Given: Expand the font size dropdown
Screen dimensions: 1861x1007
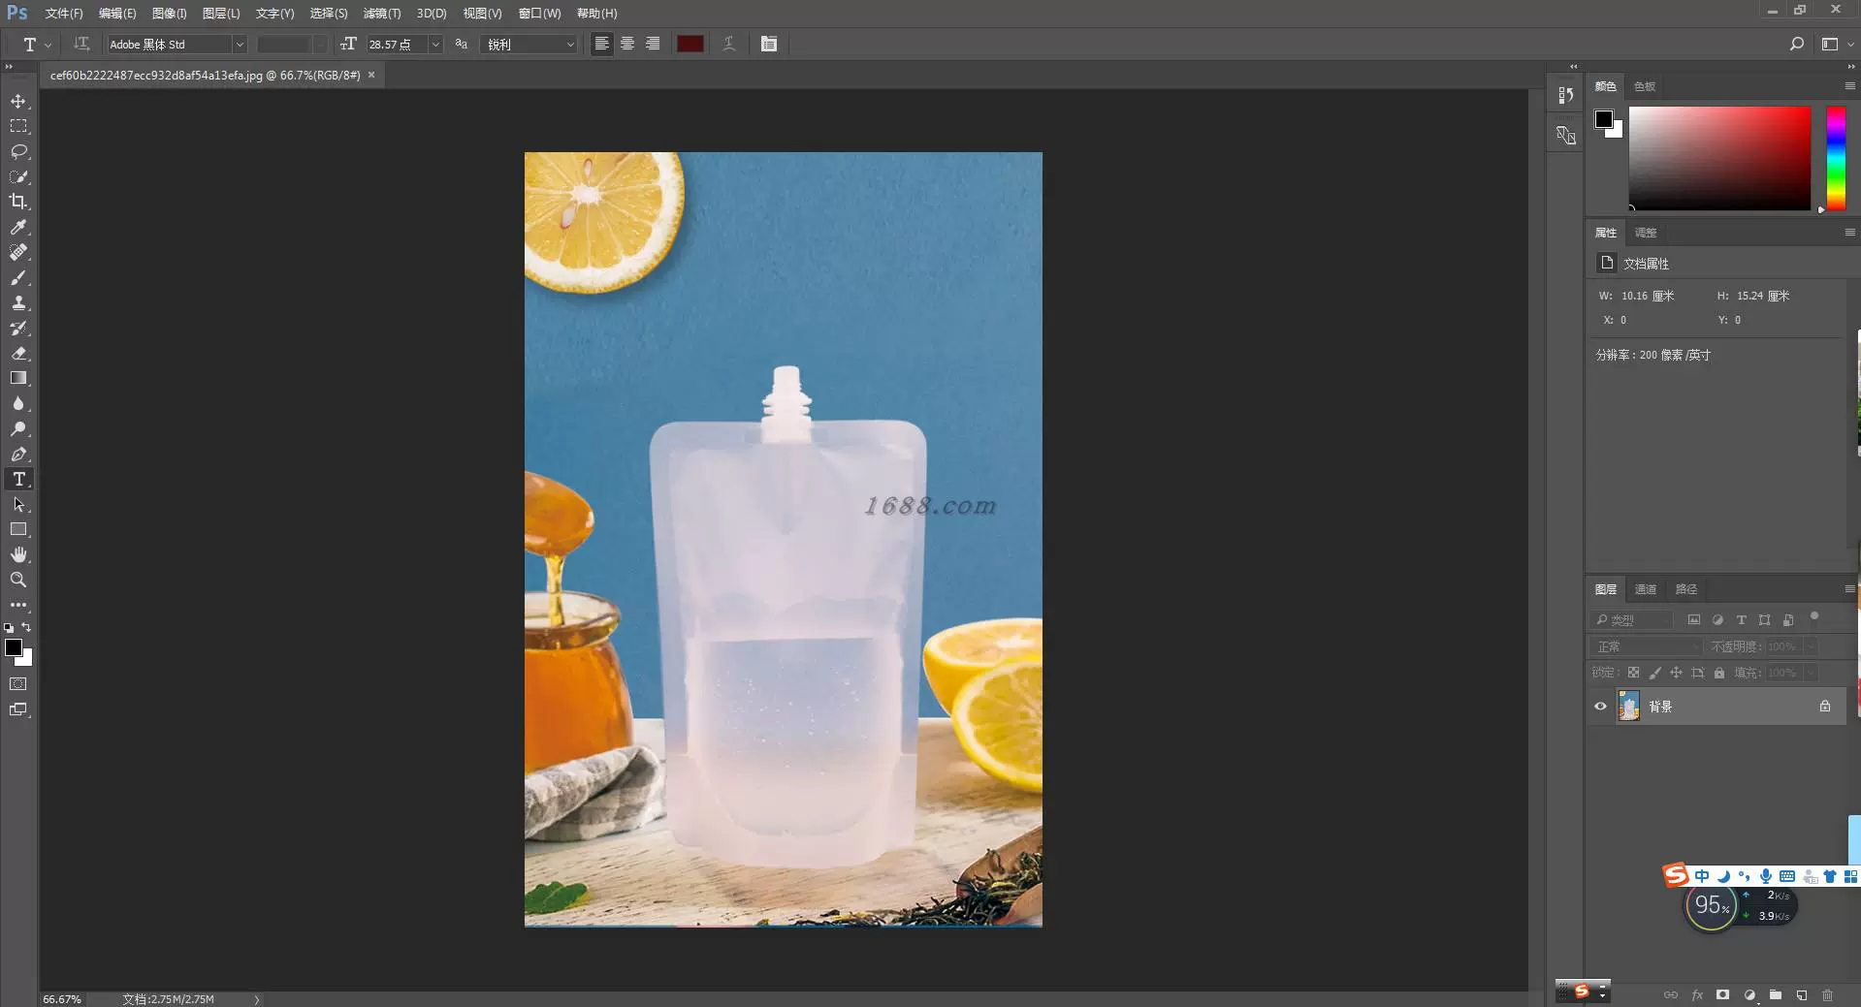Looking at the screenshot, I should pos(435,45).
